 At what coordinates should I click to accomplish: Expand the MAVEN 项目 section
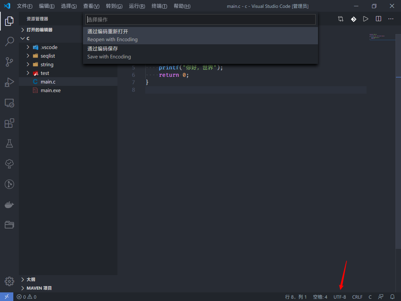click(39, 288)
